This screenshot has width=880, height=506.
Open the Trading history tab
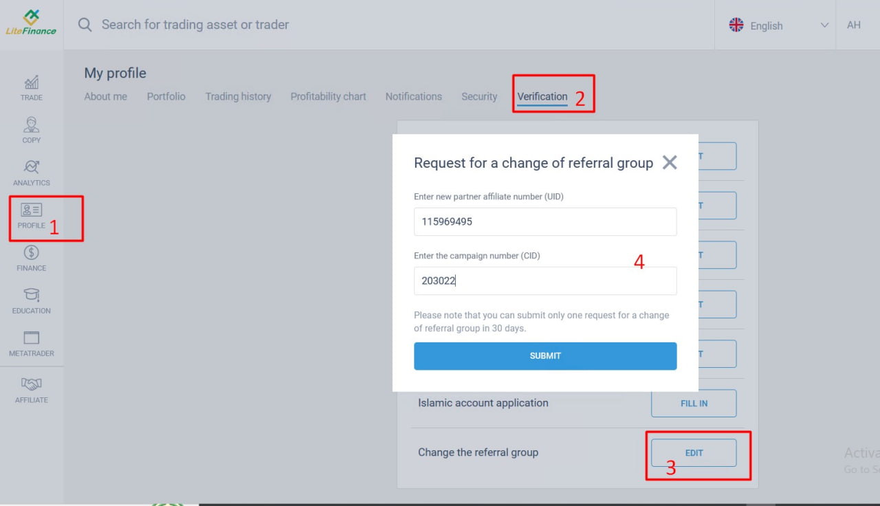(x=238, y=96)
